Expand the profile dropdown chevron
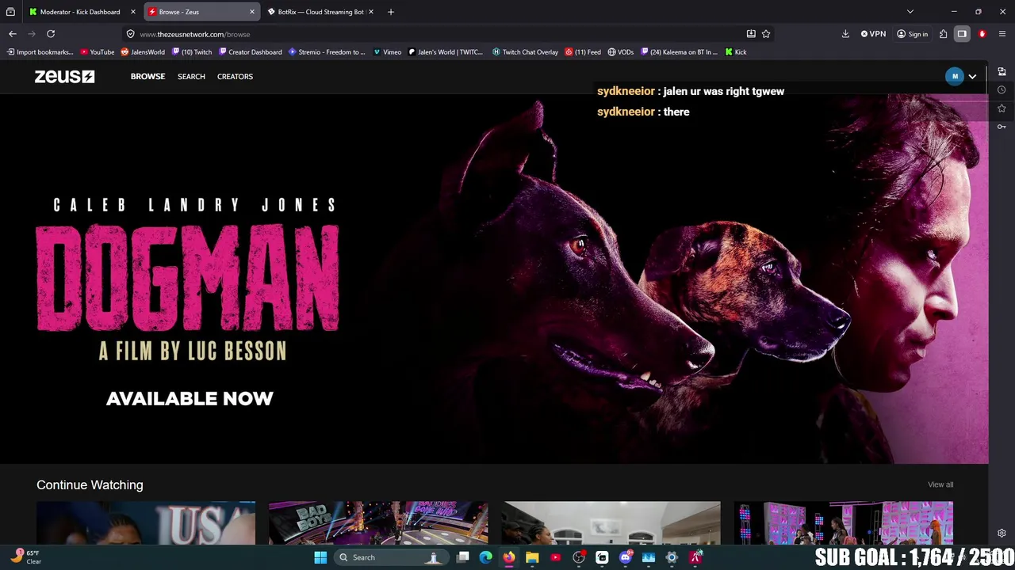Screen dimensions: 1015x570 (972, 77)
